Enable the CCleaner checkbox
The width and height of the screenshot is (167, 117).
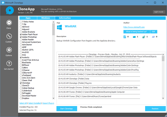click(x=21, y=70)
